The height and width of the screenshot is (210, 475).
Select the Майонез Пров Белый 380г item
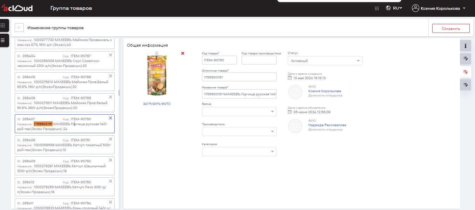[x=65, y=103]
